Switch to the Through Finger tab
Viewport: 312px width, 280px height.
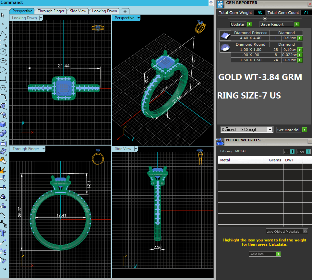[x=51, y=11]
